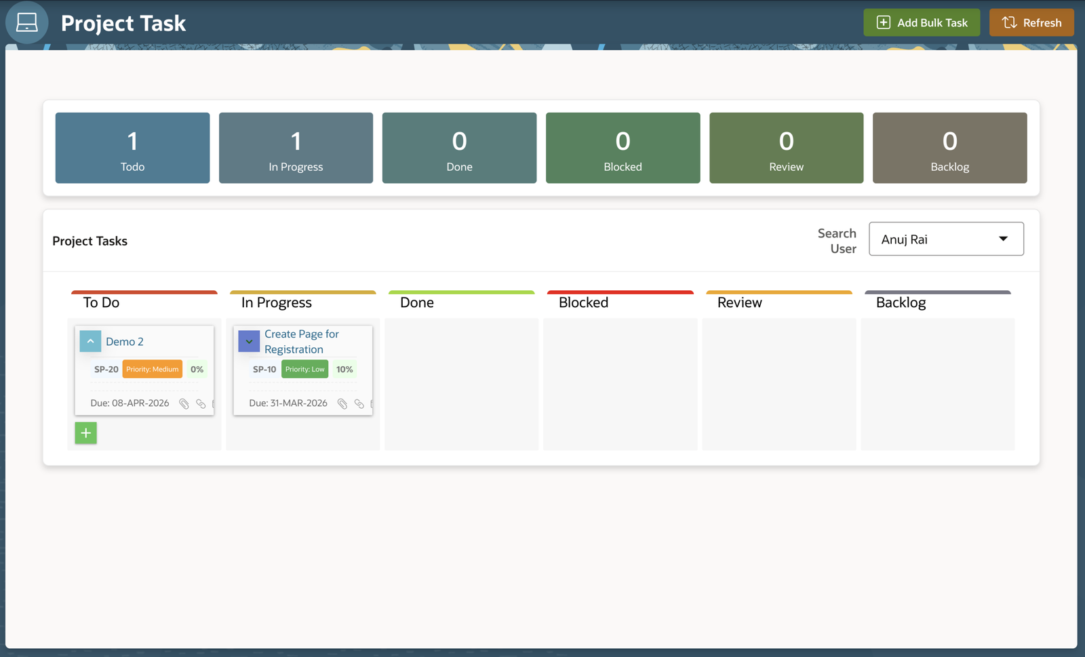Select the Todo summary count card
The height and width of the screenshot is (657, 1085).
pos(132,148)
